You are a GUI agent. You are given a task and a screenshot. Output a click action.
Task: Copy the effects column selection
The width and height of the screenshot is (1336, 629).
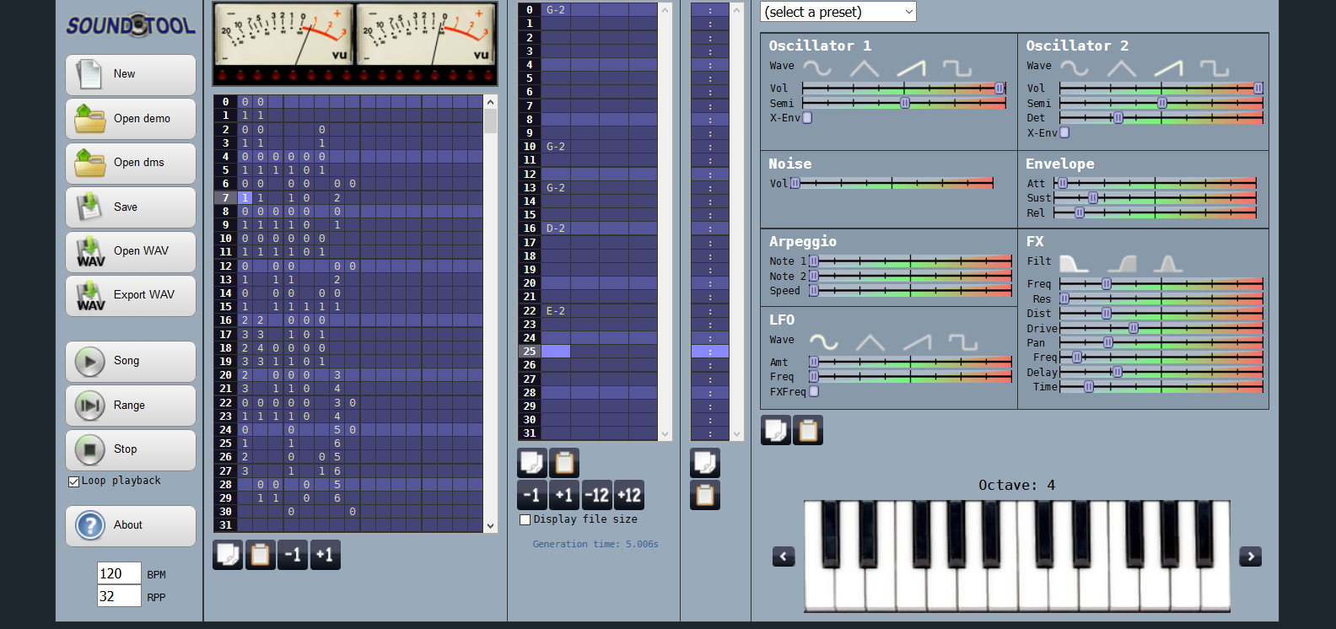pyautogui.click(x=705, y=463)
